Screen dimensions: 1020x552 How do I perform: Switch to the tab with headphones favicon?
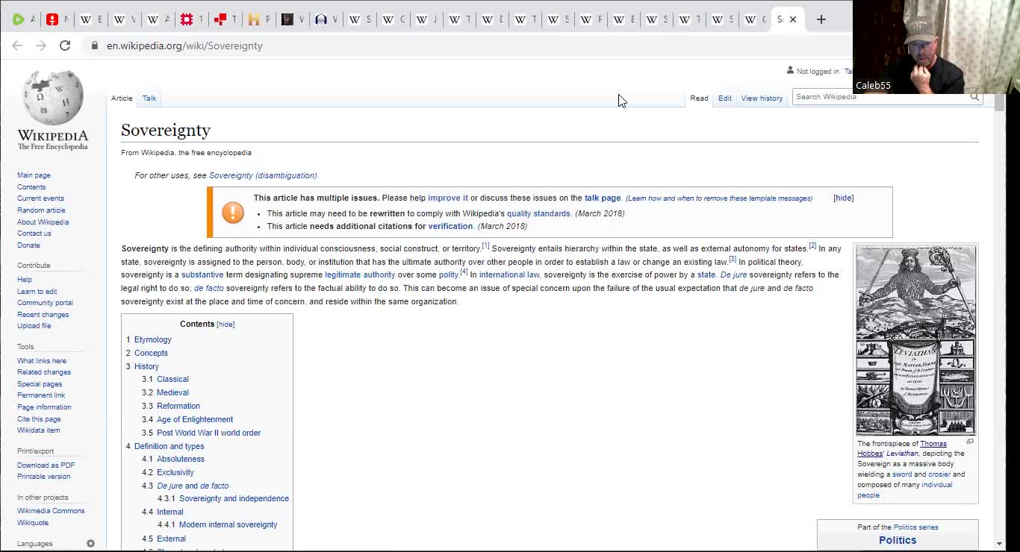pyautogui.click(x=321, y=19)
